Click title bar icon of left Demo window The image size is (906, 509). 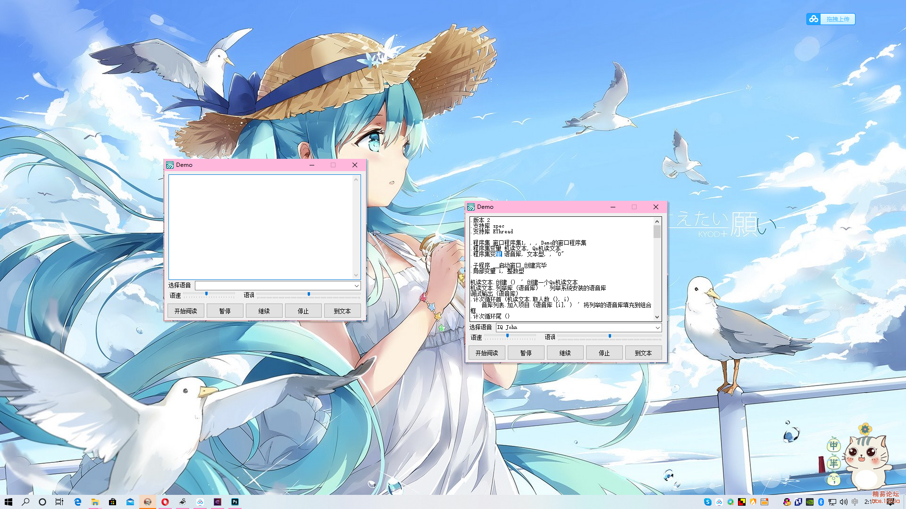click(170, 165)
